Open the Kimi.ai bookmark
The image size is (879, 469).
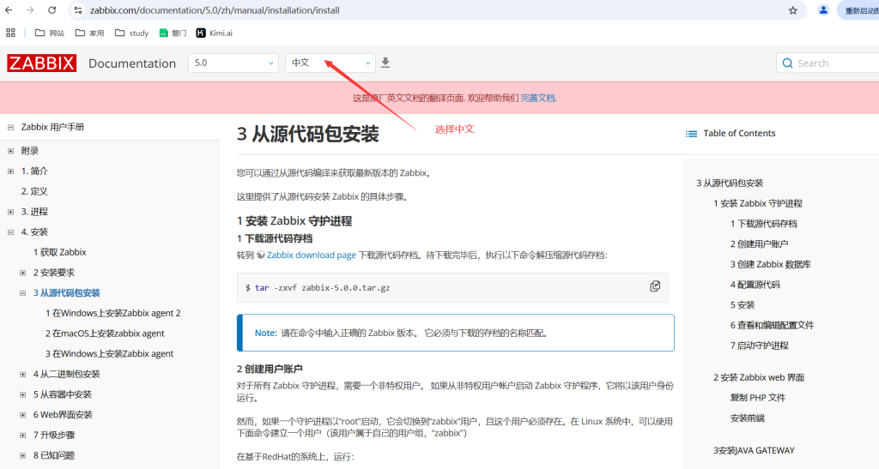pos(215,33)
